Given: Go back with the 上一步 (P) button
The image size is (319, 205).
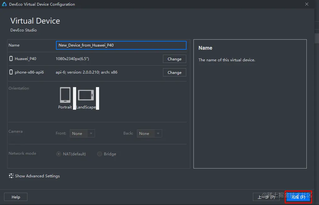Looking at the screenshot, I should coord(266,197).
